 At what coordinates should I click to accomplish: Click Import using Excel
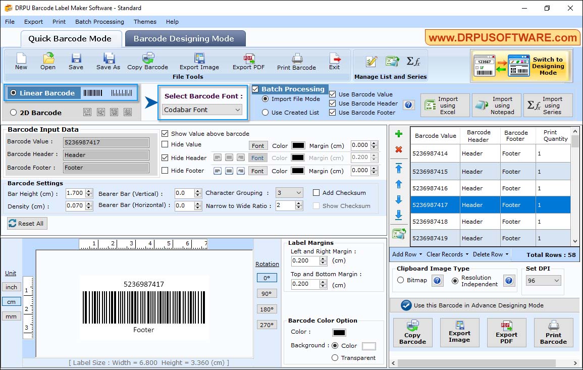coord(444,105)
